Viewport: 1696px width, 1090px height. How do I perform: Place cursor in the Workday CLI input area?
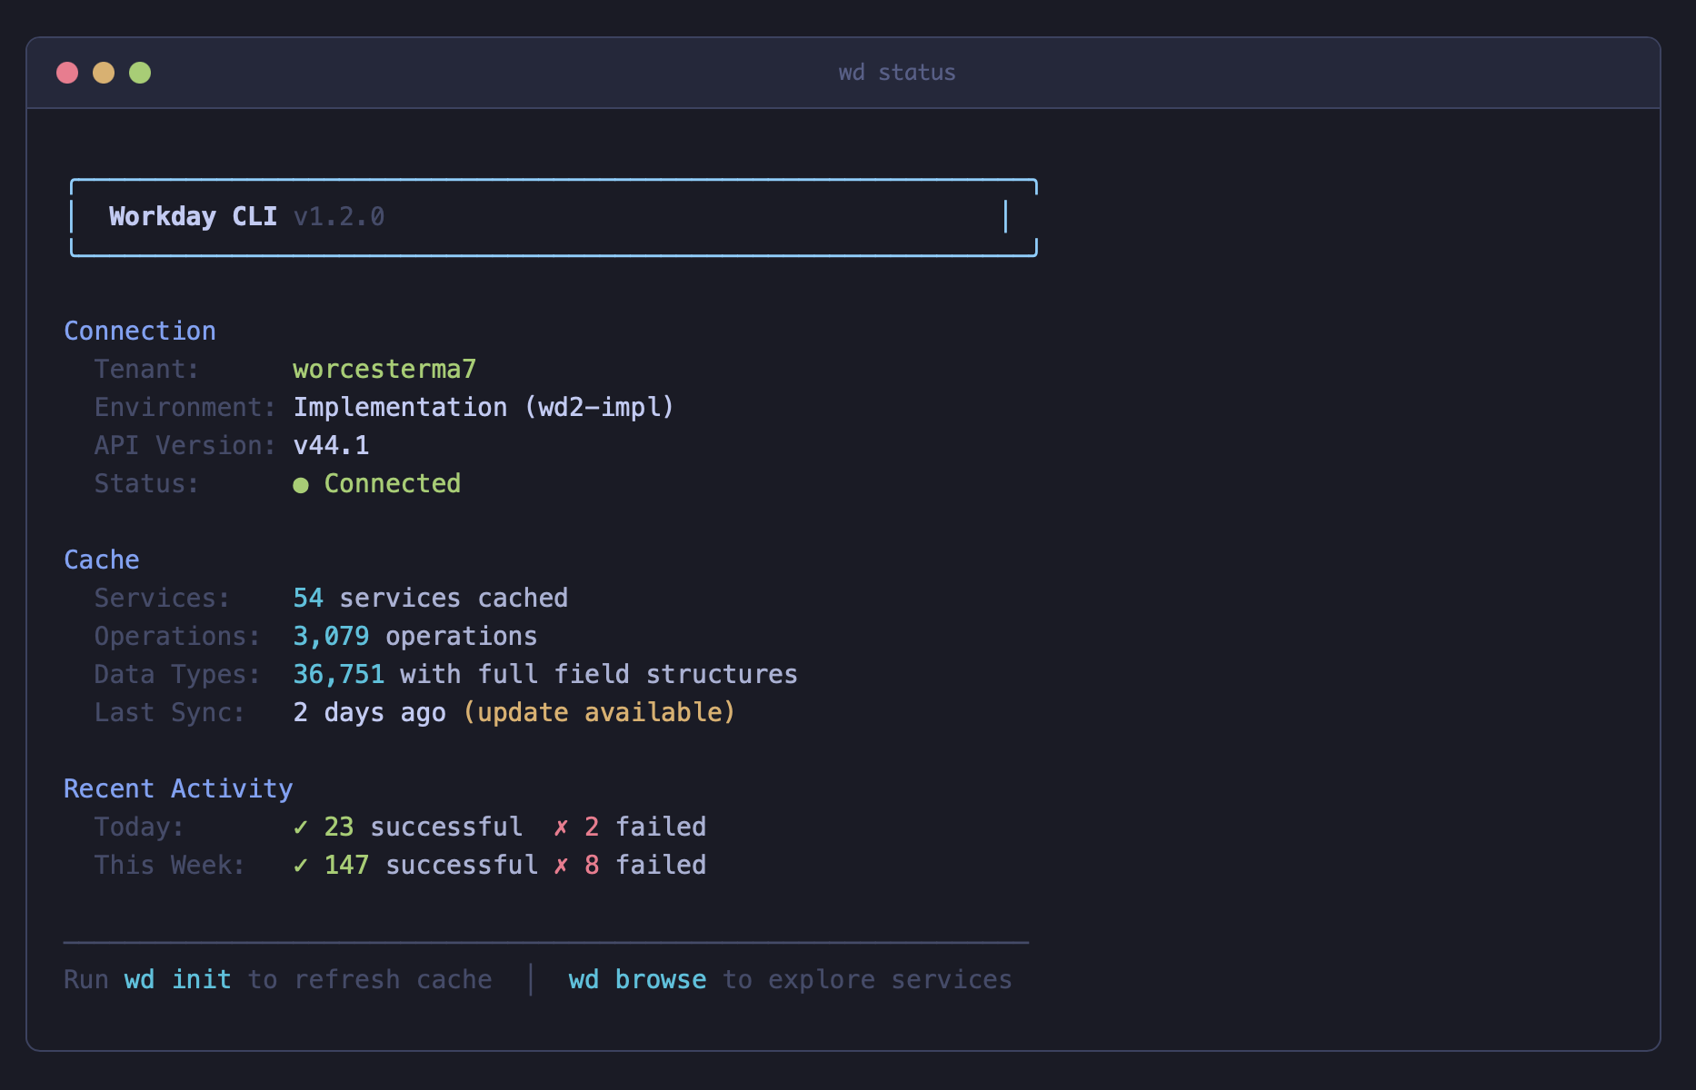pyautogui.click(x=1005, y=216)
